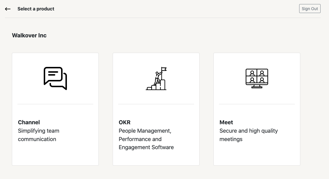This screenshot has width=329, height=179.
Task: Select the Channel product title
Action: 29,122
